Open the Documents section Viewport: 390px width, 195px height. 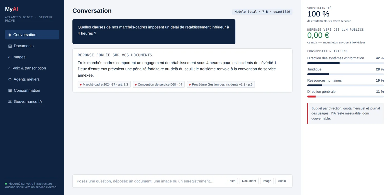32,46
